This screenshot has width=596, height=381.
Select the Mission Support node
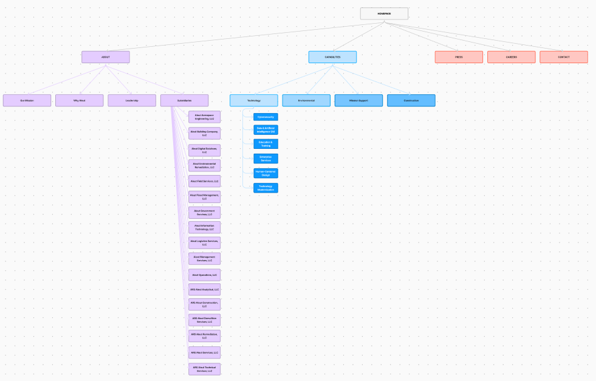point(359,100)
